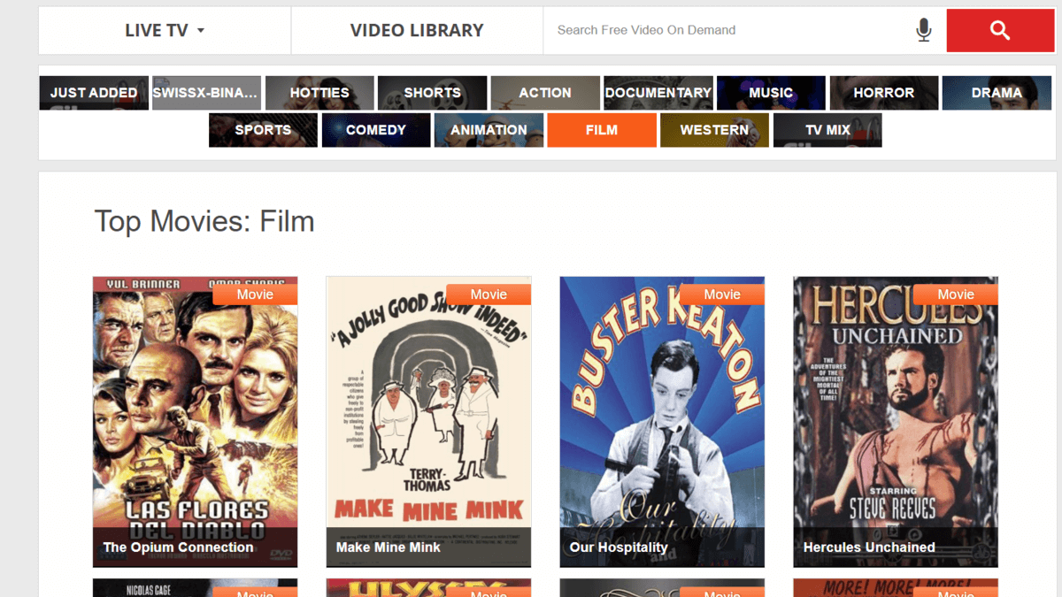Open the Shorts category
The width and height of the screenshot is (1062, 597).
(432, 93)
